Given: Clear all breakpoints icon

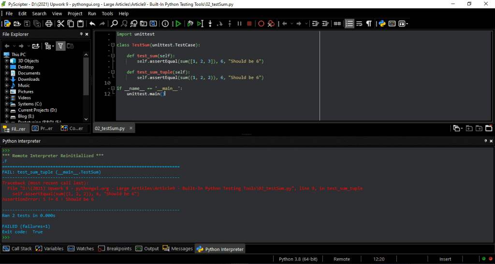Looking at the screenshot, I should tap(271, 24).
